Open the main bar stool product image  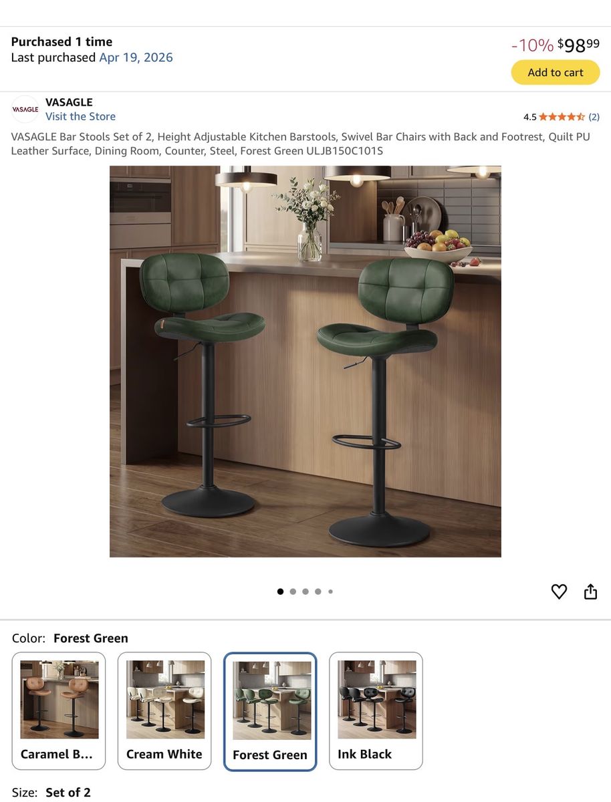pos(305,362)
